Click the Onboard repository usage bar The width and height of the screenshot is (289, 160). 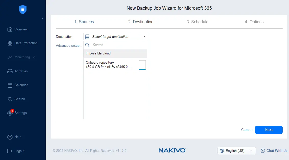pos(142,65)
